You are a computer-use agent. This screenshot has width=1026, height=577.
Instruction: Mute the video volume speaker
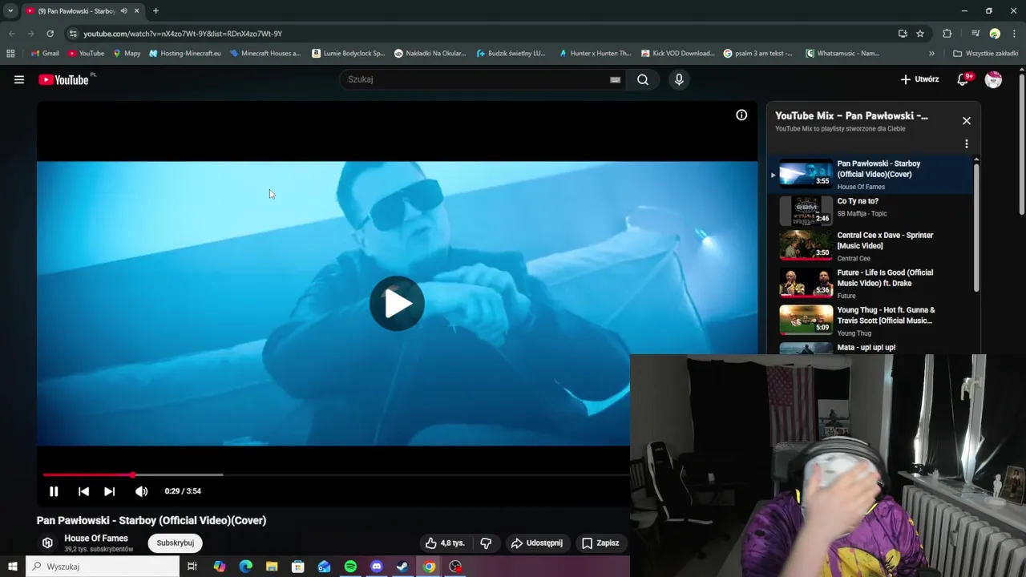click(141, 491)
